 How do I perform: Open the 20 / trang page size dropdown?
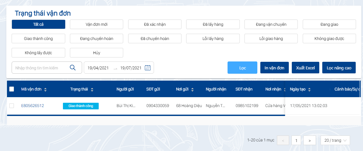click(335, 140)
